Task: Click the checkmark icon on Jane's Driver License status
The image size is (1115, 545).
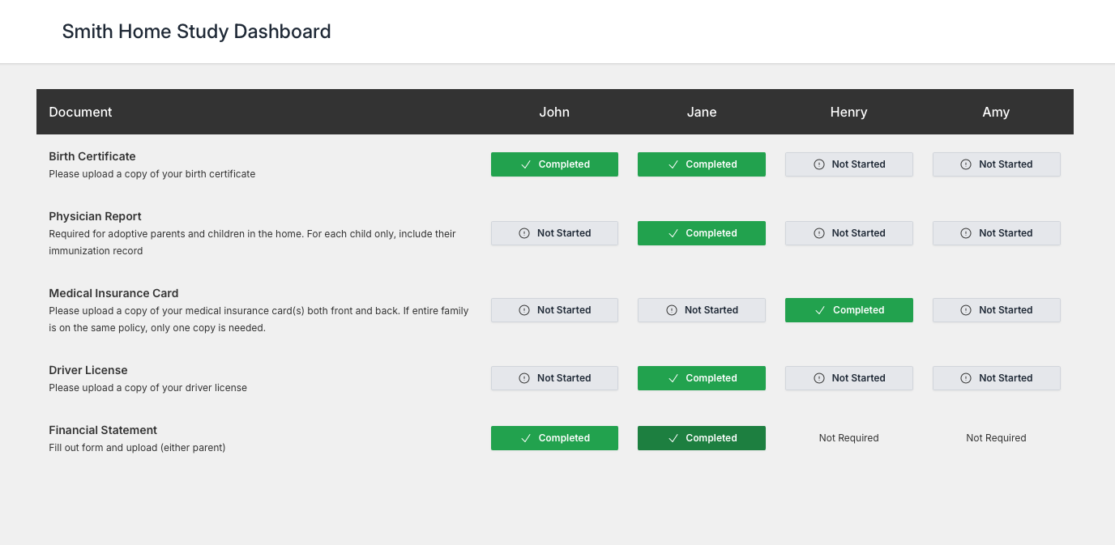Action: point(673,378)
